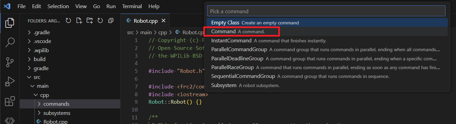
Task: Click the 'Robot::Robot() {}' code line
Action: [x=175, y=102]
